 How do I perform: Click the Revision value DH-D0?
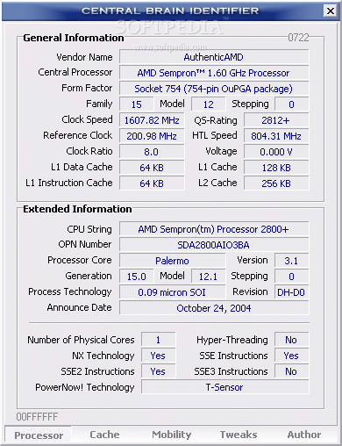tap(291, 292)
